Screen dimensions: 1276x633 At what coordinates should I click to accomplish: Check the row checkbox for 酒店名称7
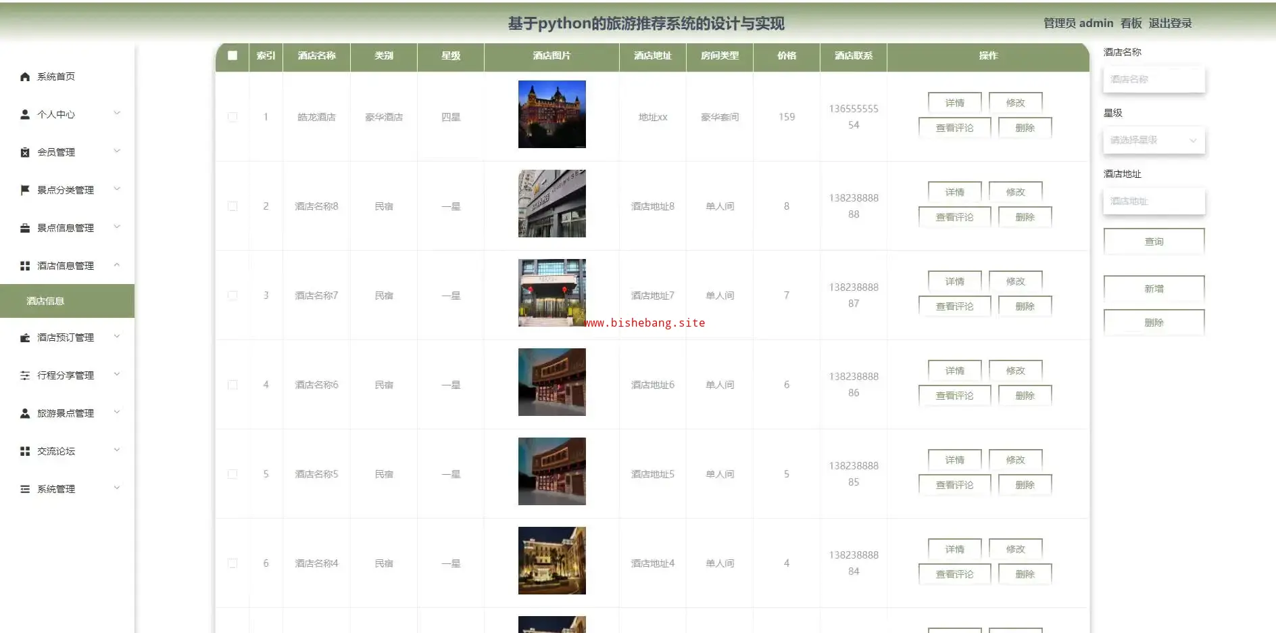(x=232, y=296)
